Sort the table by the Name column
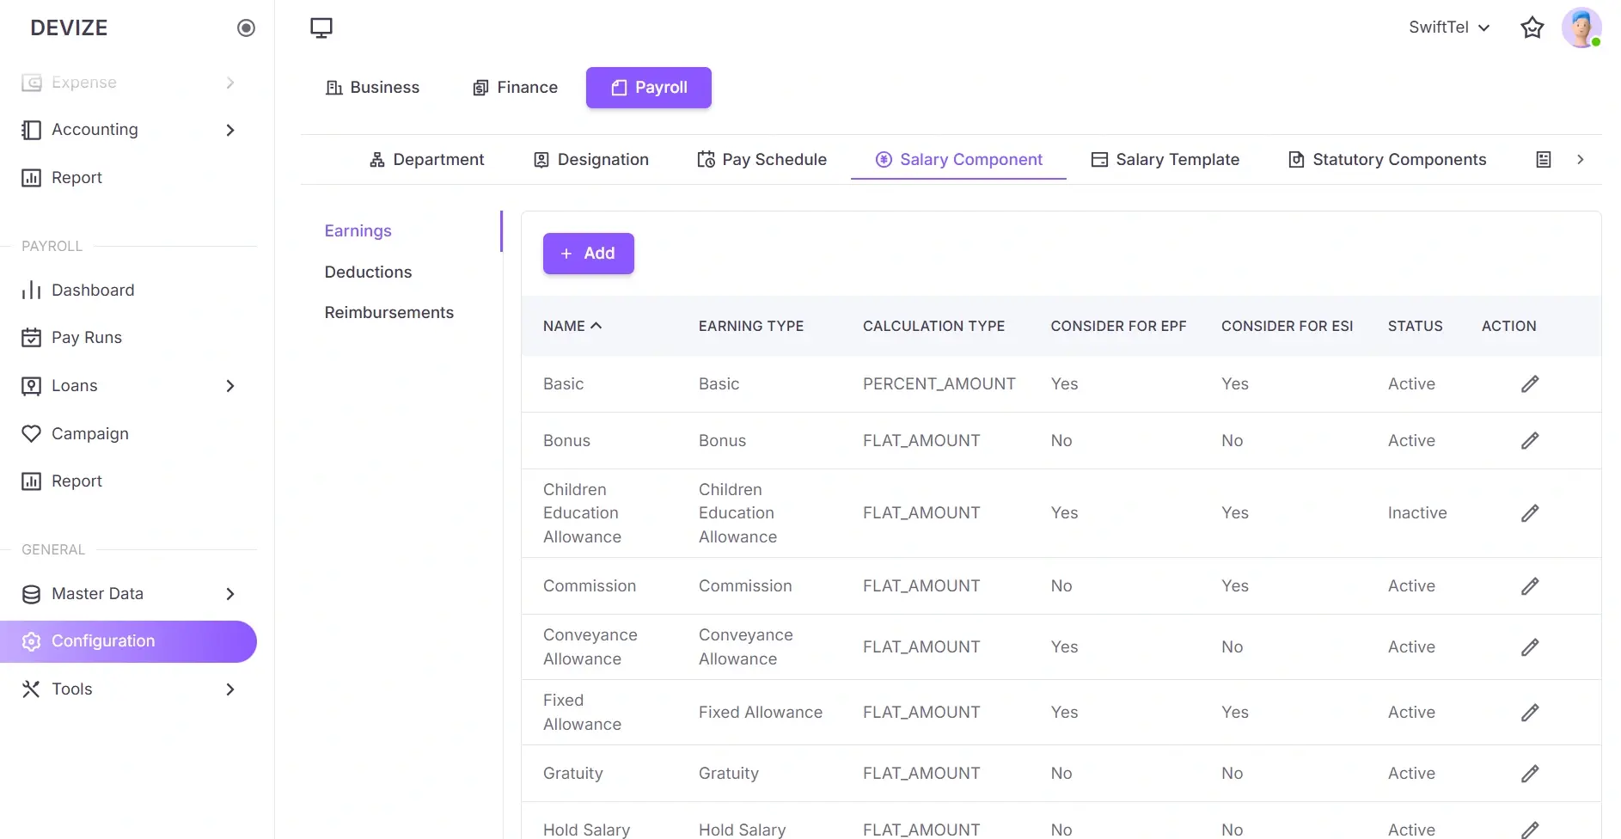The height and width of the screenshot is (839, 1621). [x=572, y=326]
